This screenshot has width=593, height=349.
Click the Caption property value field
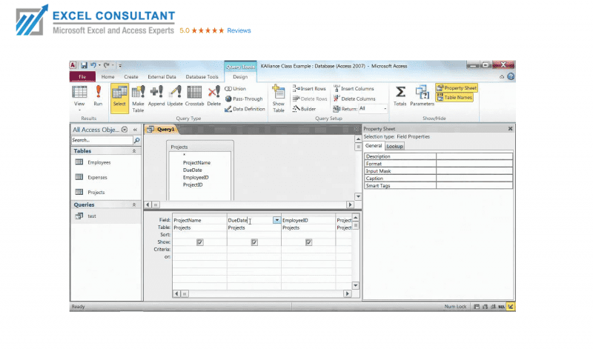tap(474, 179)
